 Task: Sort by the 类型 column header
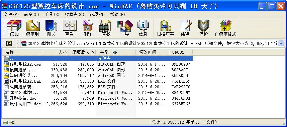pos(104,52)
